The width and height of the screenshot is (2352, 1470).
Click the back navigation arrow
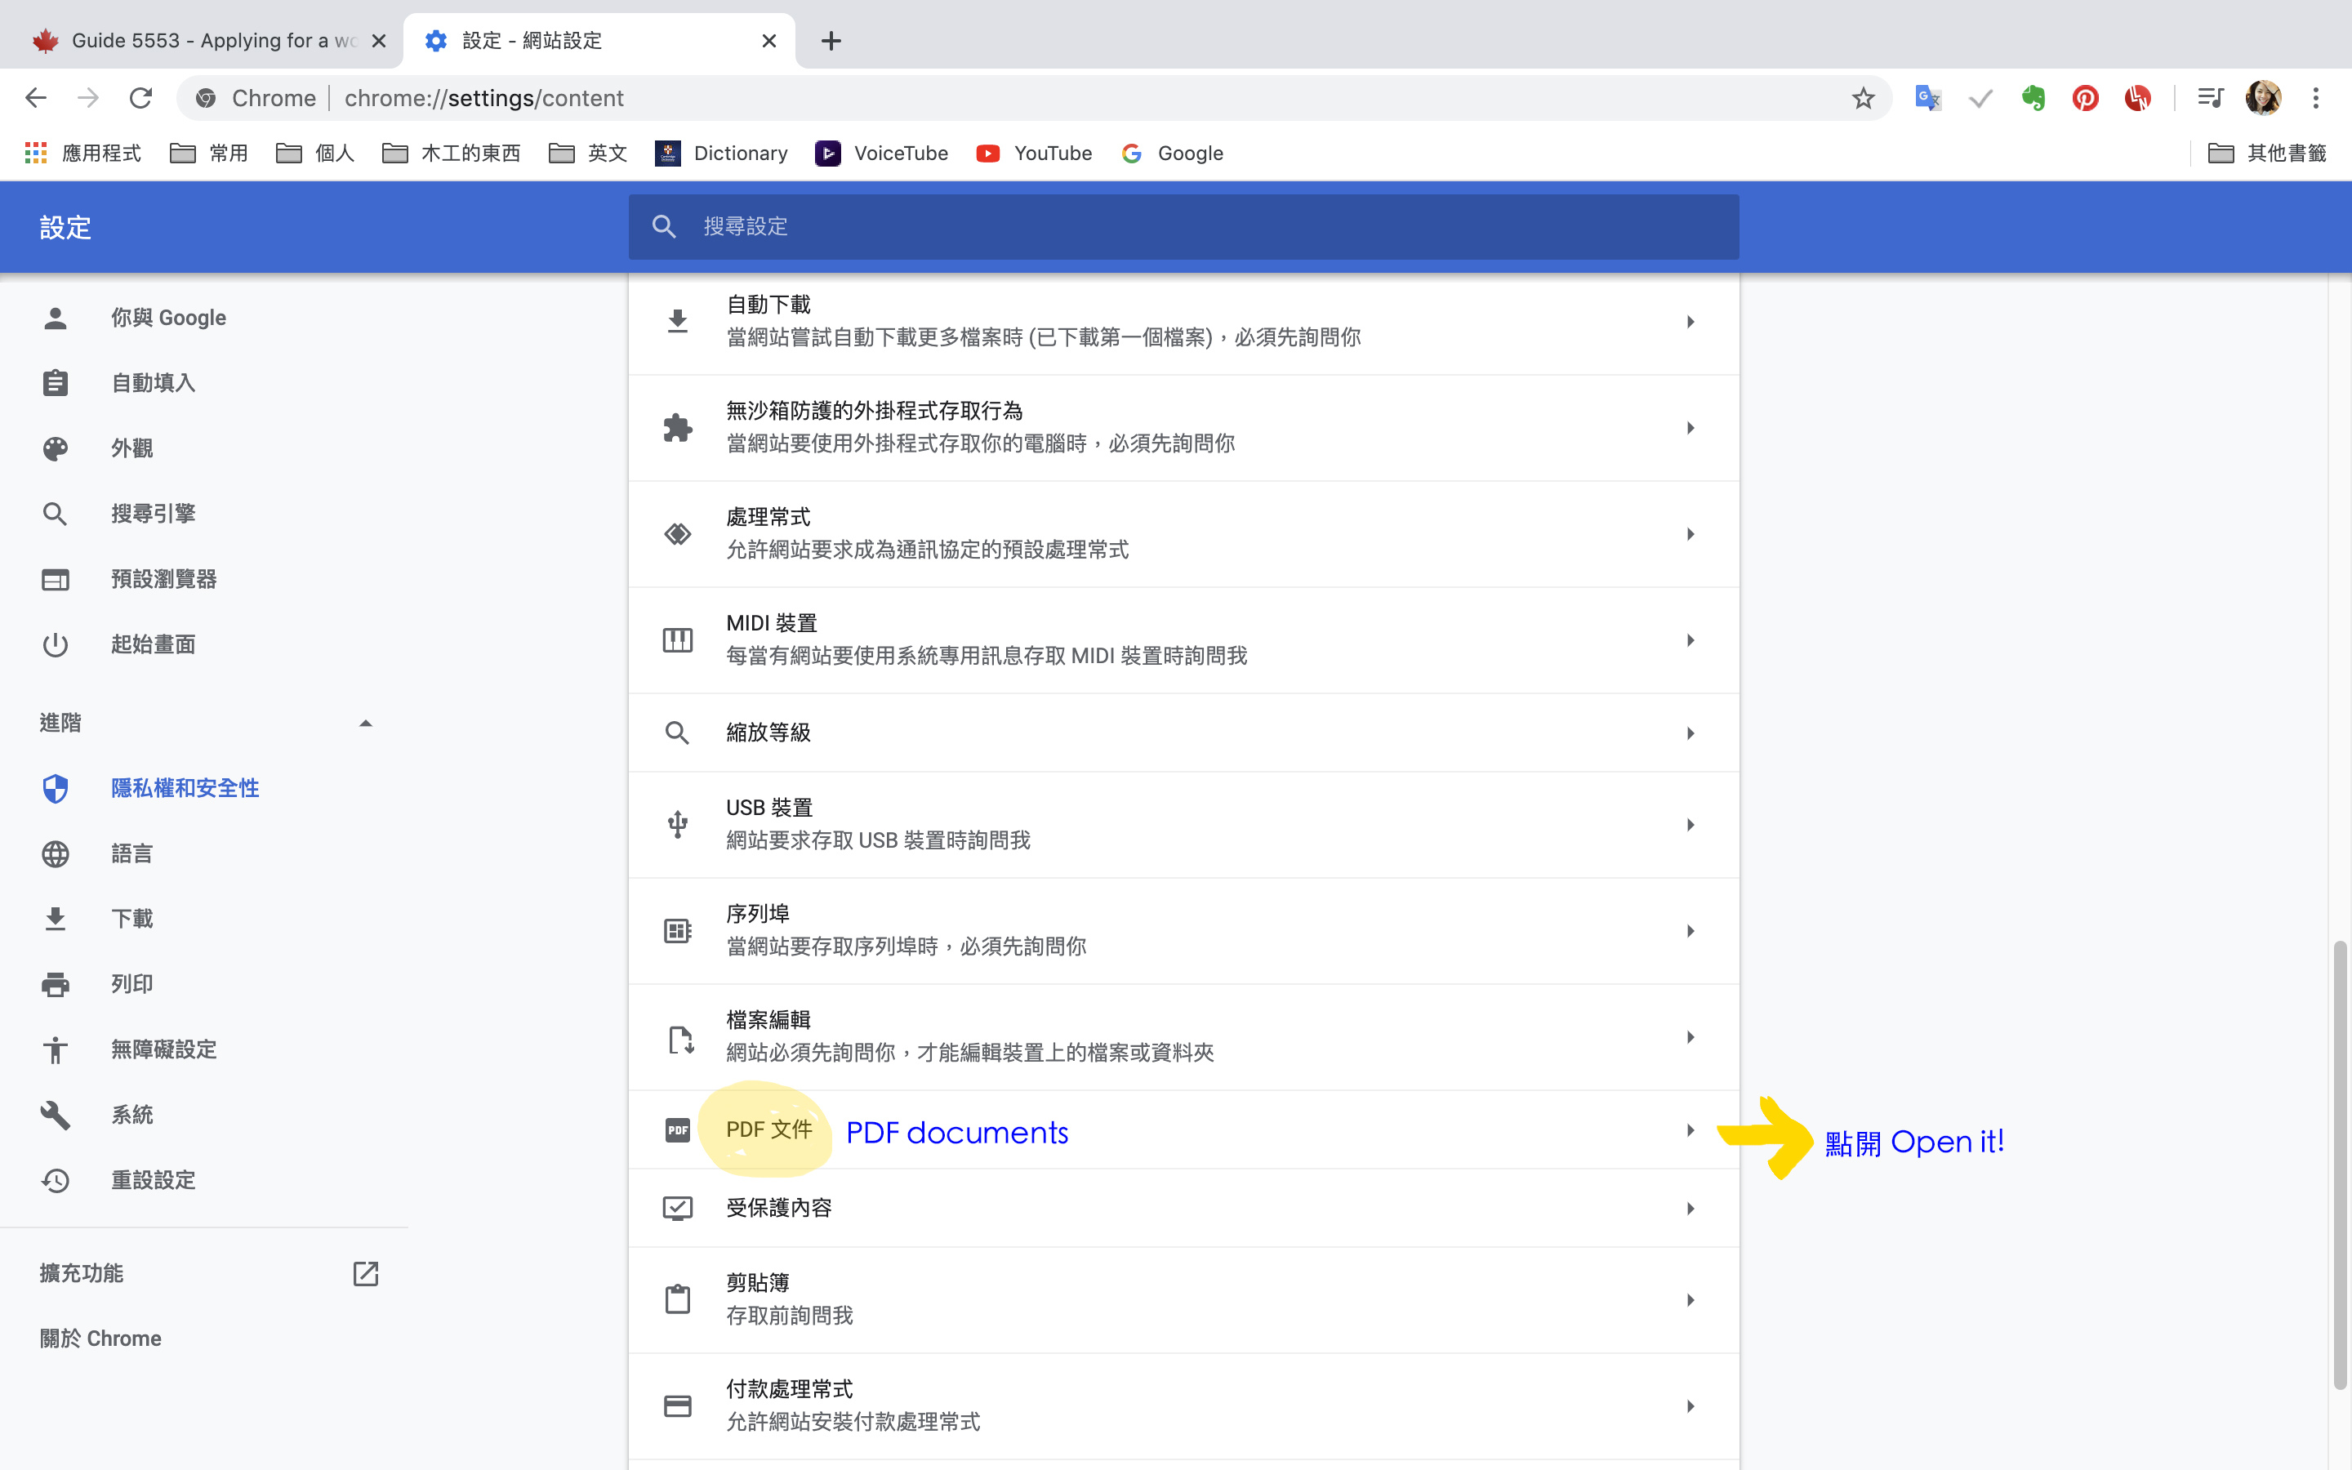point(36,98)
